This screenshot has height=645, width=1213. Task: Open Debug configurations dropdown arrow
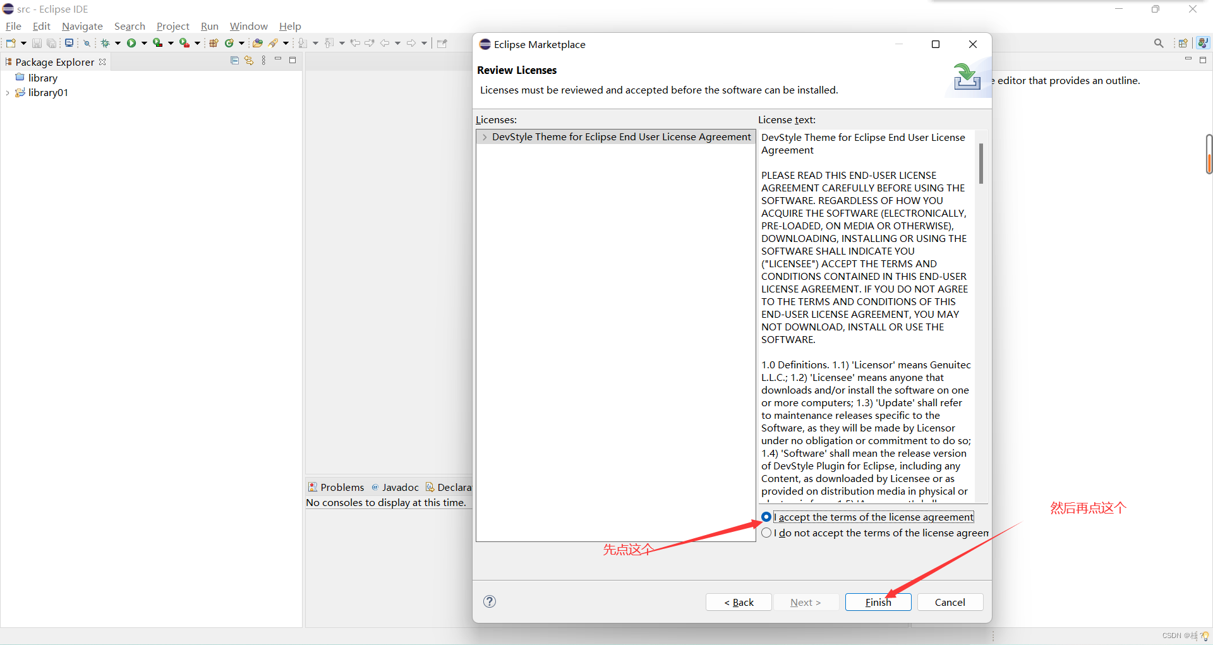118,43
